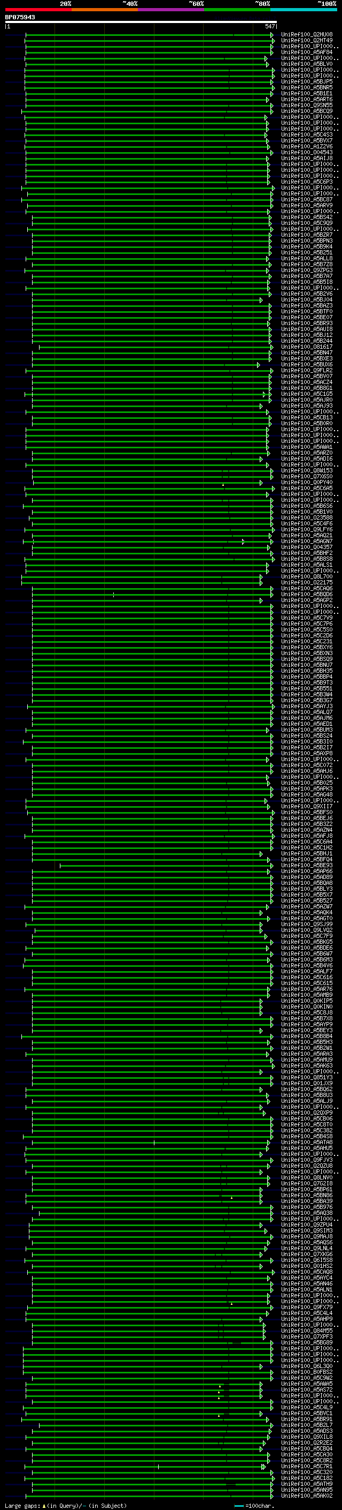The image size is (342, 1510).
Task: Open hit UniRef100_A5BJ04
Action: point(307,299)
